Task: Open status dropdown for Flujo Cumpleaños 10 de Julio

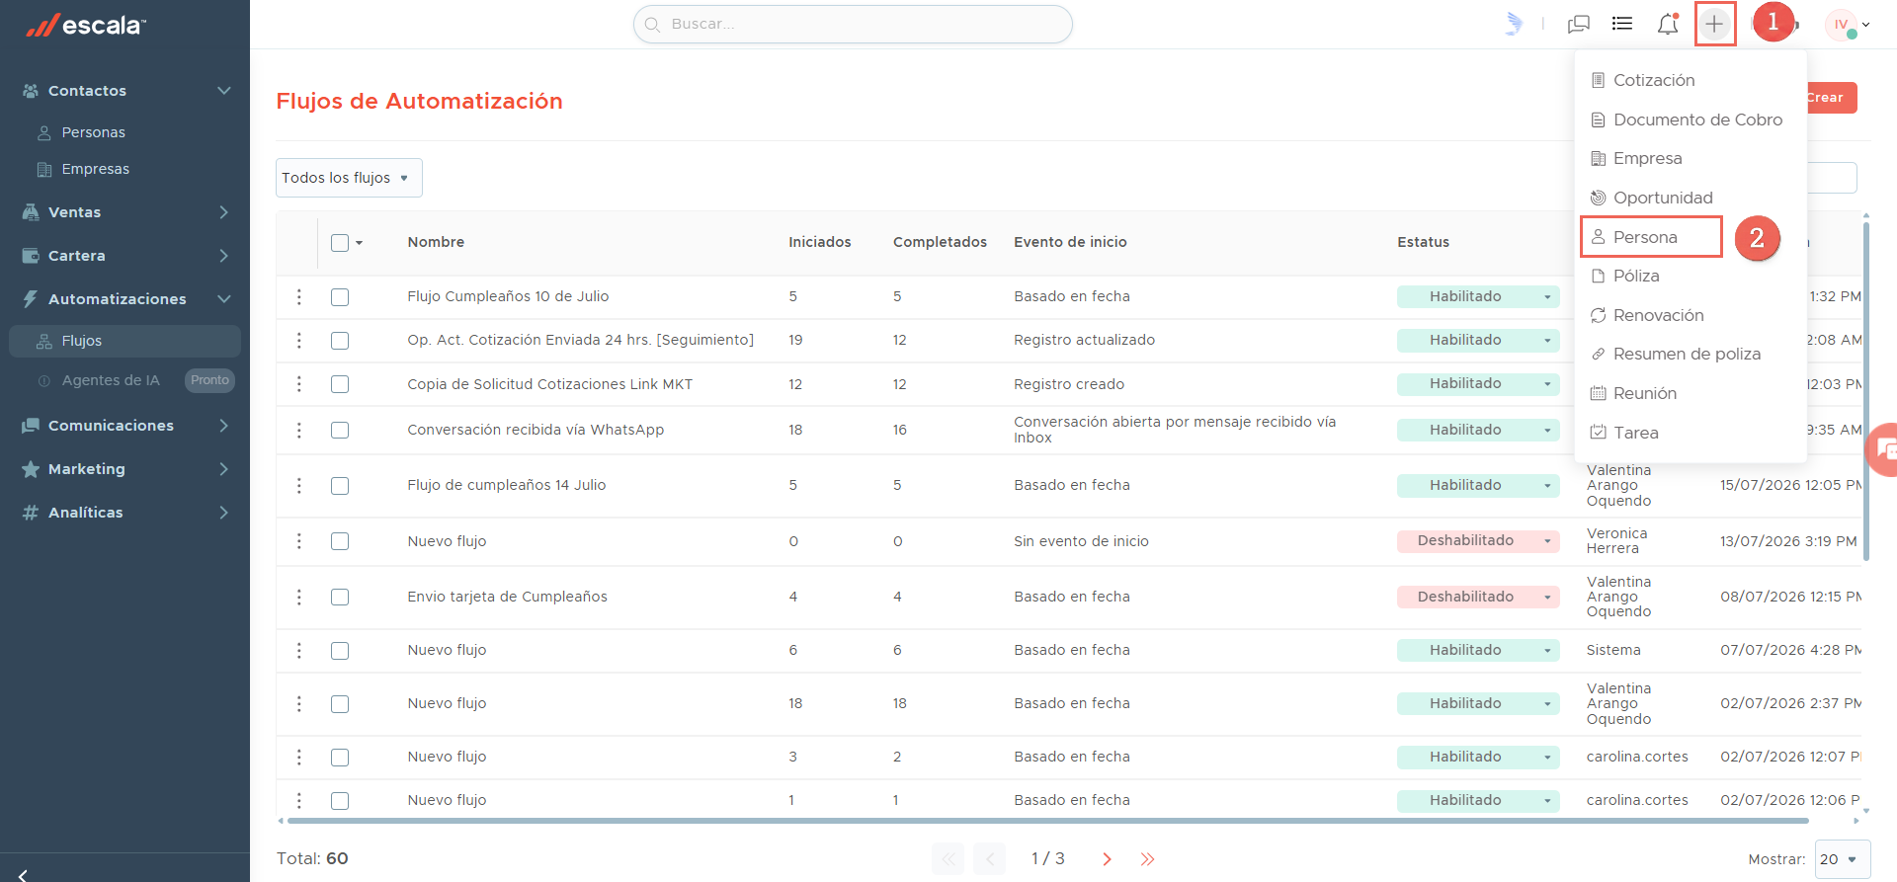Action: pos(1478,296)
